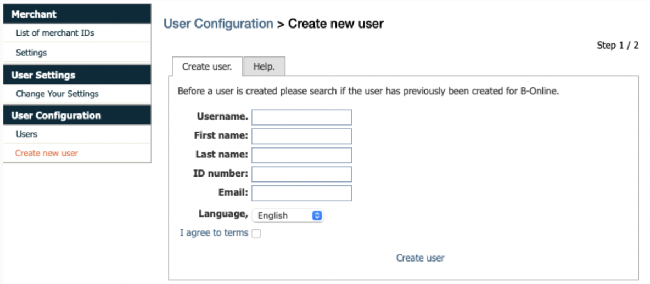
Task: Go to Change Your Settings
Action: pyautogui.click(x=57, y=94)
